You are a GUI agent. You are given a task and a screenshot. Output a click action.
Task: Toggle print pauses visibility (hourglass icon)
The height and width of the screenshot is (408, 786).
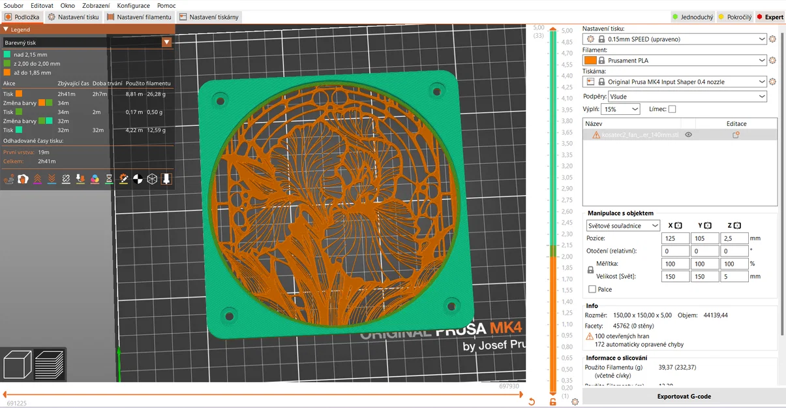coord(109,179)
